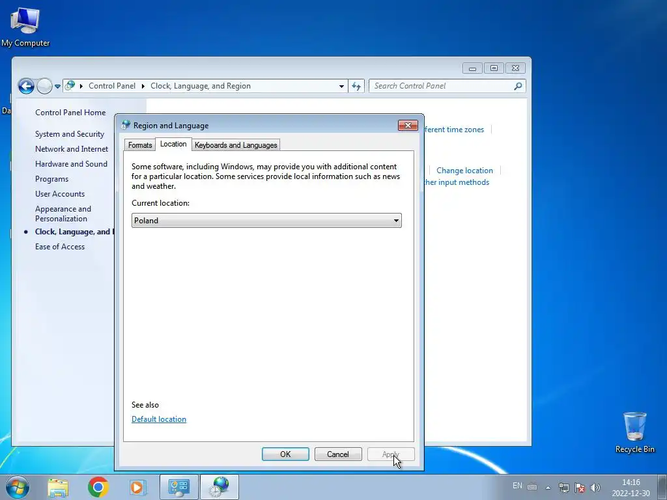Viewport: 667px width, 500px height.
Task: Click the Region and Language title icon
Action: (126, 125)
